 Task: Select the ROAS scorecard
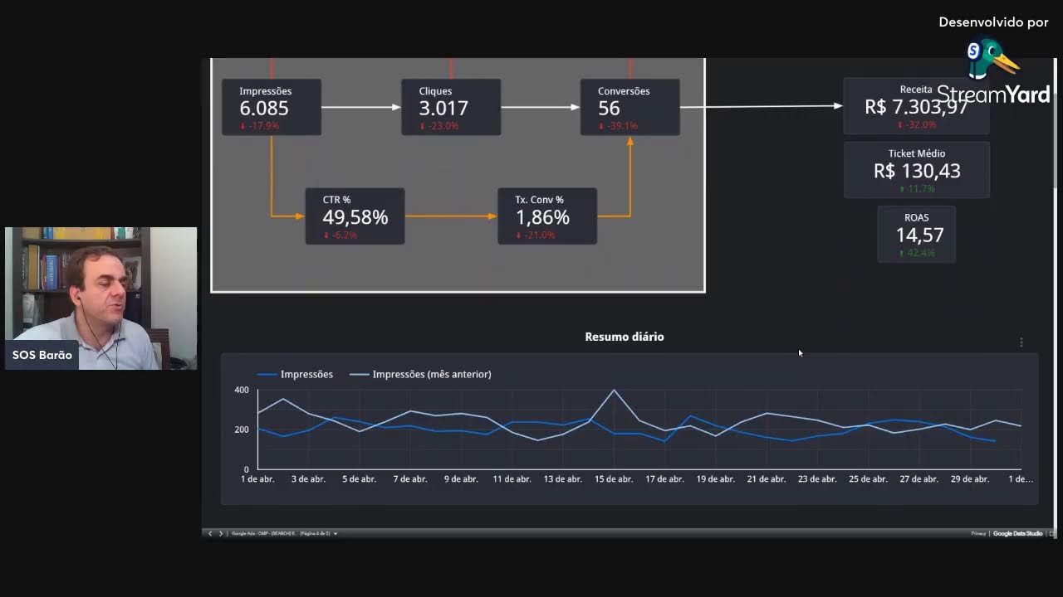point(917,234)
